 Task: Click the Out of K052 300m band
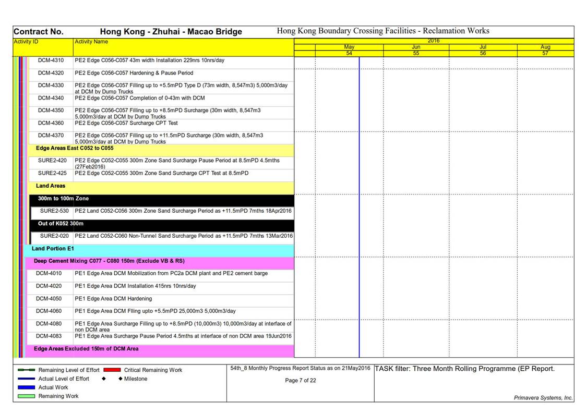tap(162, 225)
